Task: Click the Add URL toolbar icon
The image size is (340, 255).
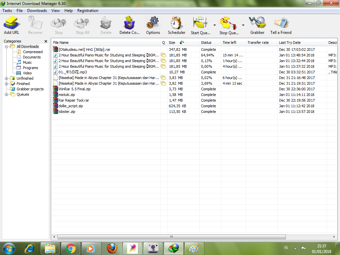Action: (12, 23)
